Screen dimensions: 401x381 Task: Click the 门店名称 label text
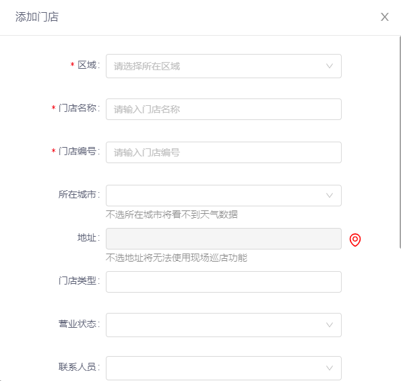click(79, 108)
